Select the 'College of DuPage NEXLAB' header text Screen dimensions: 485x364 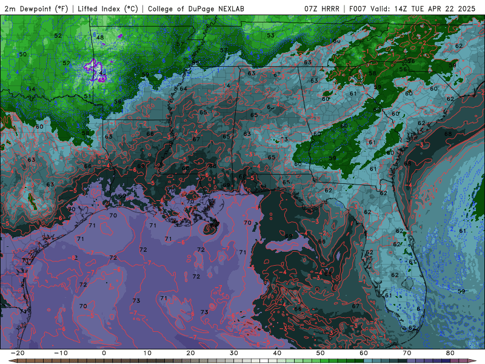coord(196,8)
